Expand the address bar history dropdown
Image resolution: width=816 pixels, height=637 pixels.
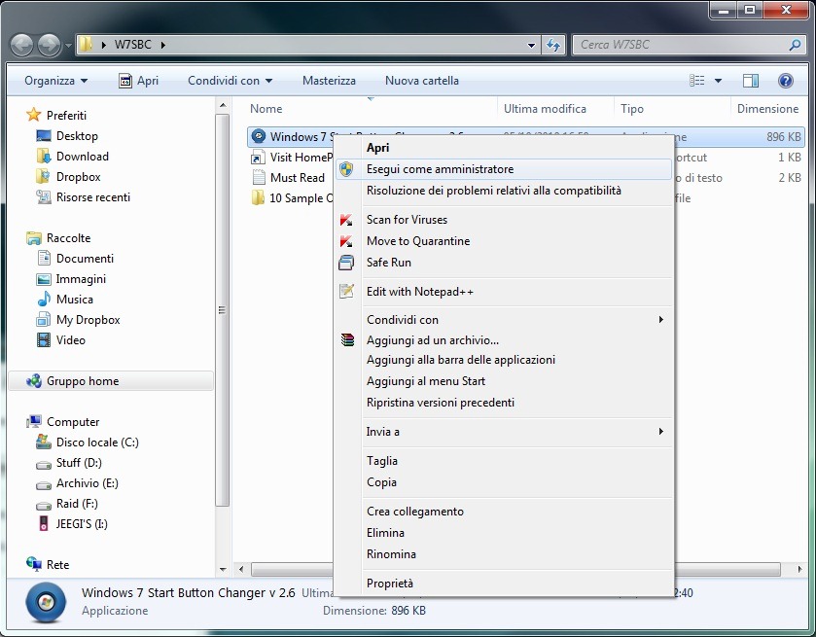click(531, 46)
